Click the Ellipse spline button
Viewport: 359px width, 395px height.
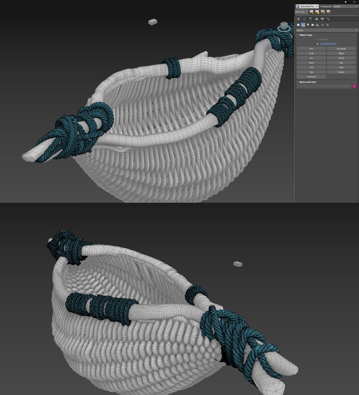point(341,53)
